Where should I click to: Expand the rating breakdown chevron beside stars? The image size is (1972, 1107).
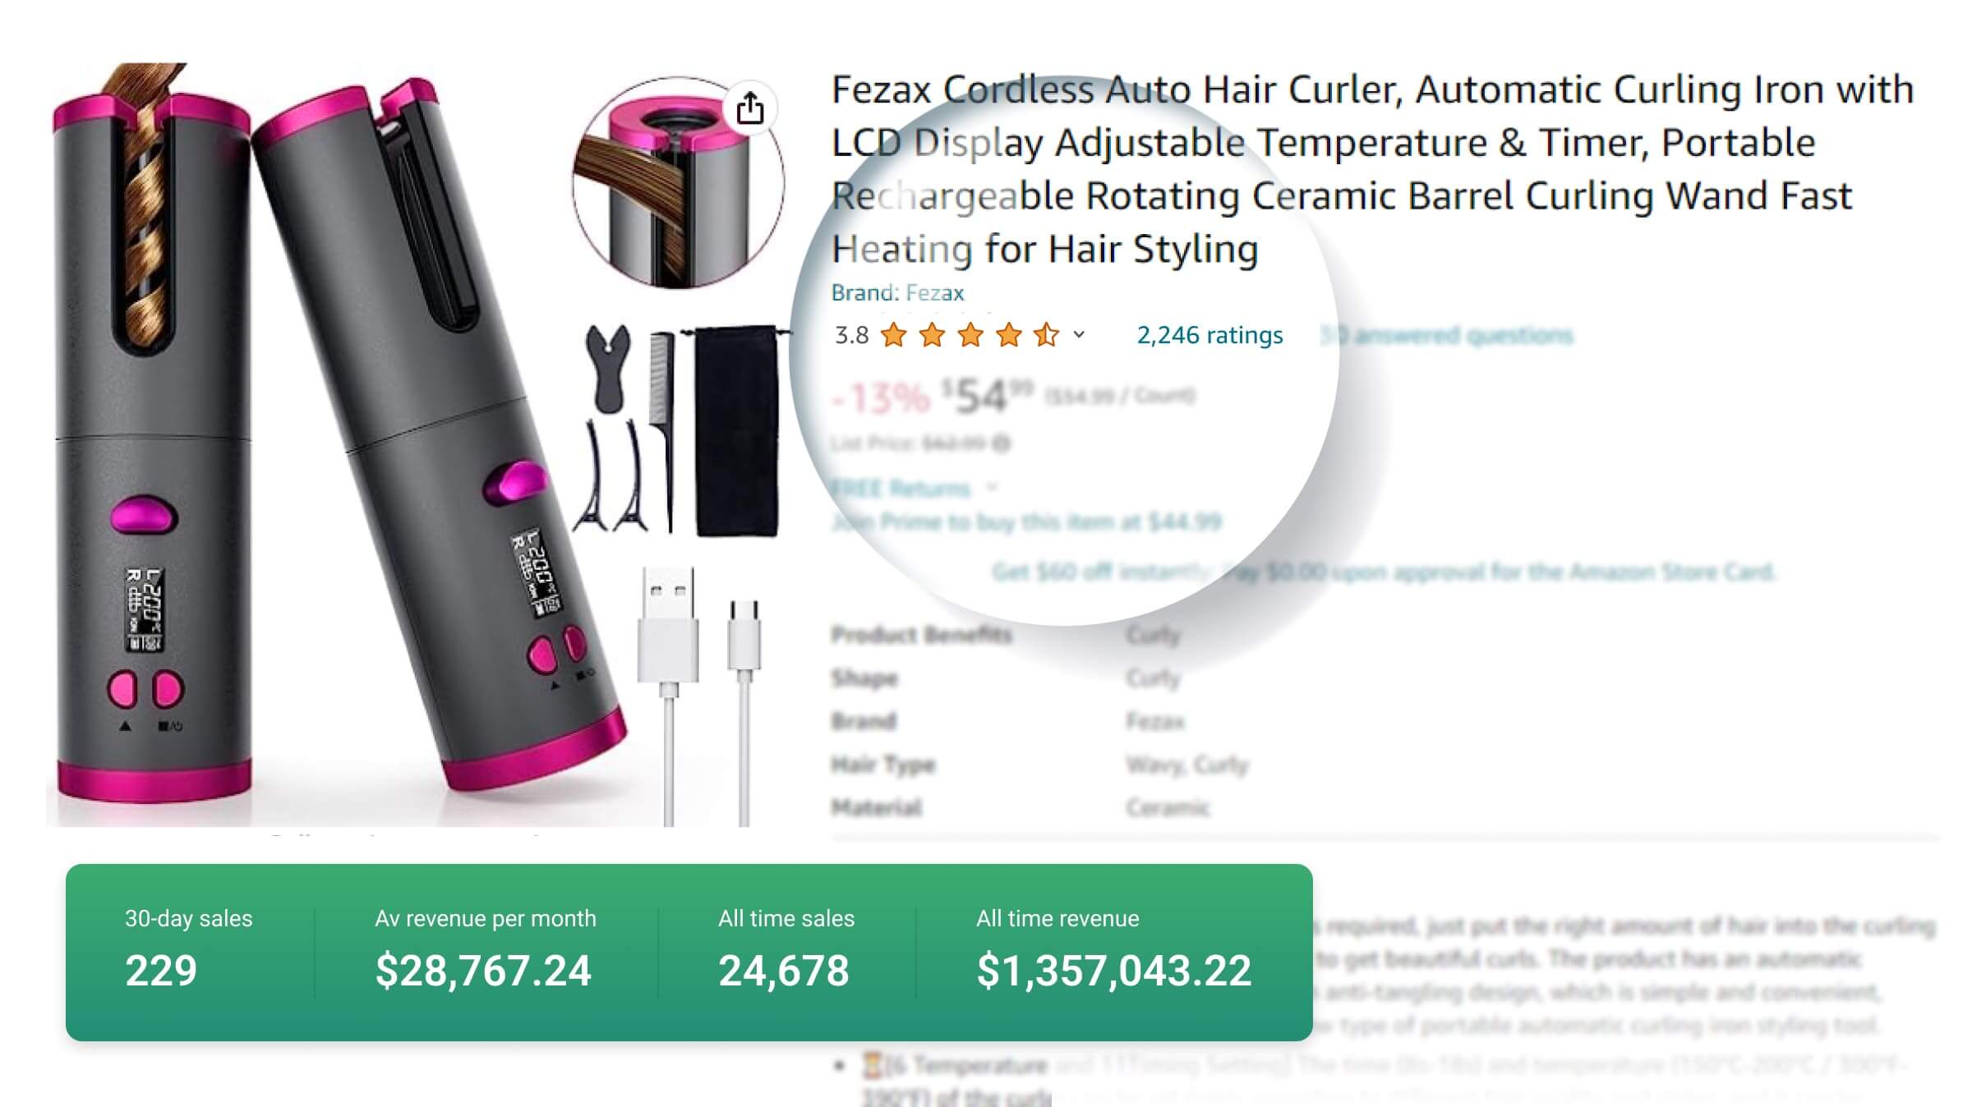[1079, 335]
